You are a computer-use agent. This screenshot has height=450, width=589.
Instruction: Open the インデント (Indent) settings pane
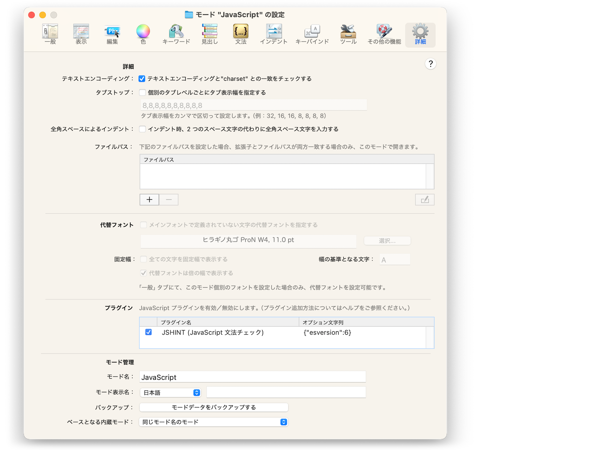274,35
